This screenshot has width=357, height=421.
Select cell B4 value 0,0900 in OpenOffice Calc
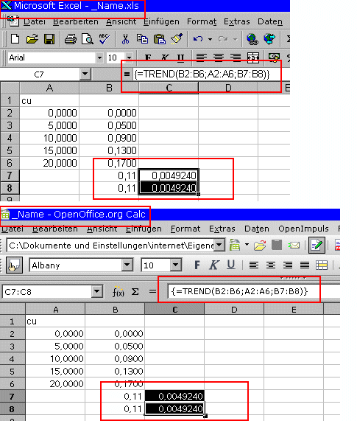click(x=115, y=359)
